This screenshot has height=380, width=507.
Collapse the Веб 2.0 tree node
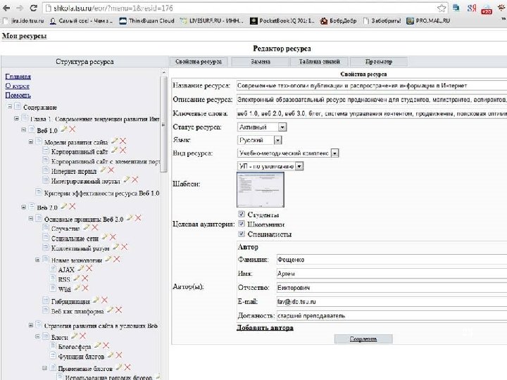[24, 207]
